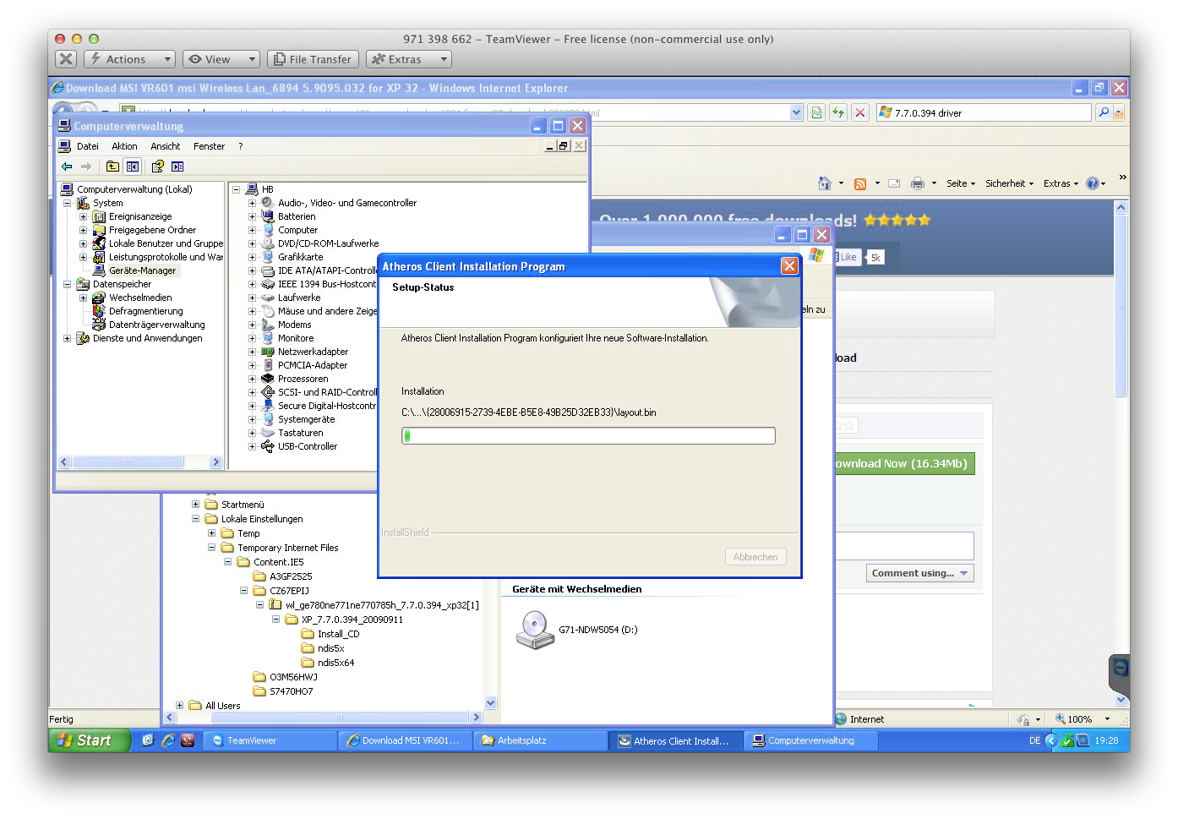Click the IE refresh icon

tap(838, 112)
